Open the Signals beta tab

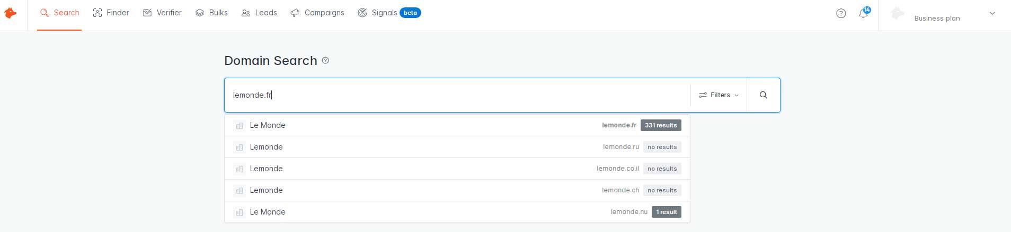click(389, 13)
